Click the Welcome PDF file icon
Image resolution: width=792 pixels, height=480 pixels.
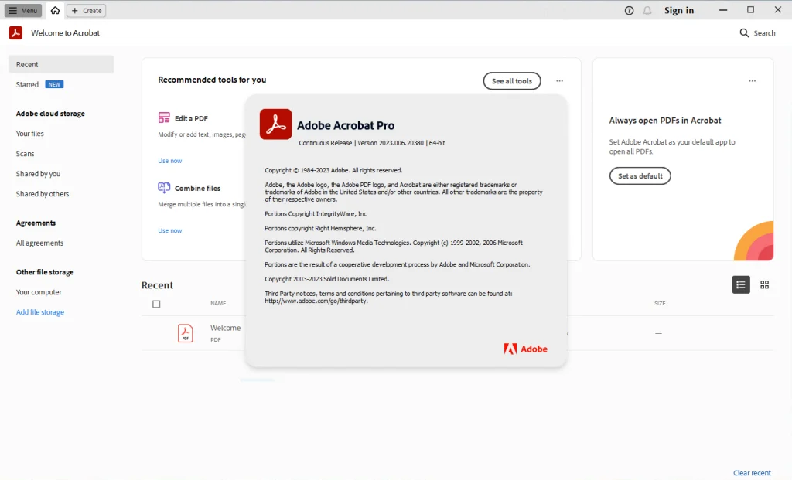tap(186, 333)
